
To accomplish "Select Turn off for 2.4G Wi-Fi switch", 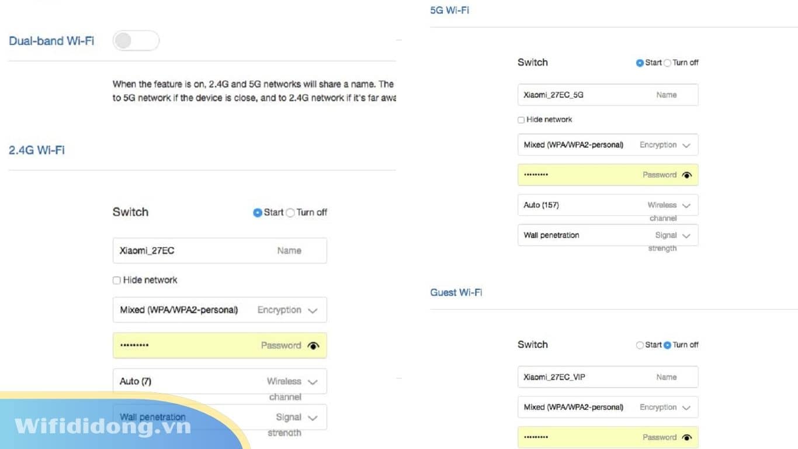I will [290, 213].
